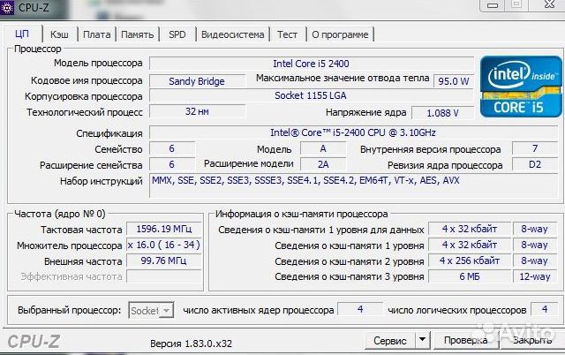Click the CPU-Z app icon in title bar
Screen dimensions: 565x355
[x=7, y=7]
